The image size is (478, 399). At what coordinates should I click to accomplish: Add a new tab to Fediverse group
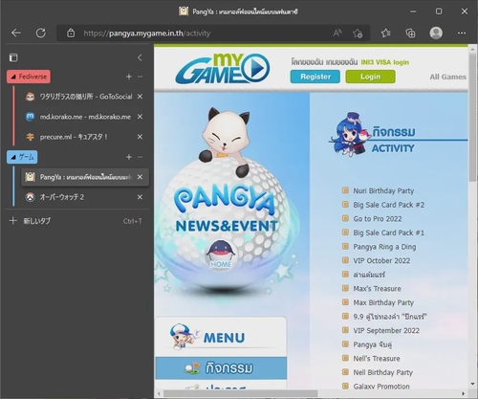click(x=129, y=77)
